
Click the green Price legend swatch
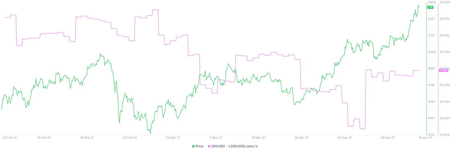[193, 146]
